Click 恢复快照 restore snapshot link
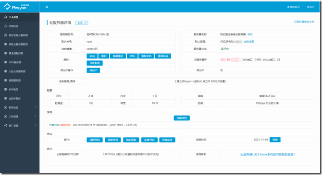The image size is (322, 175). coord(54,125)
